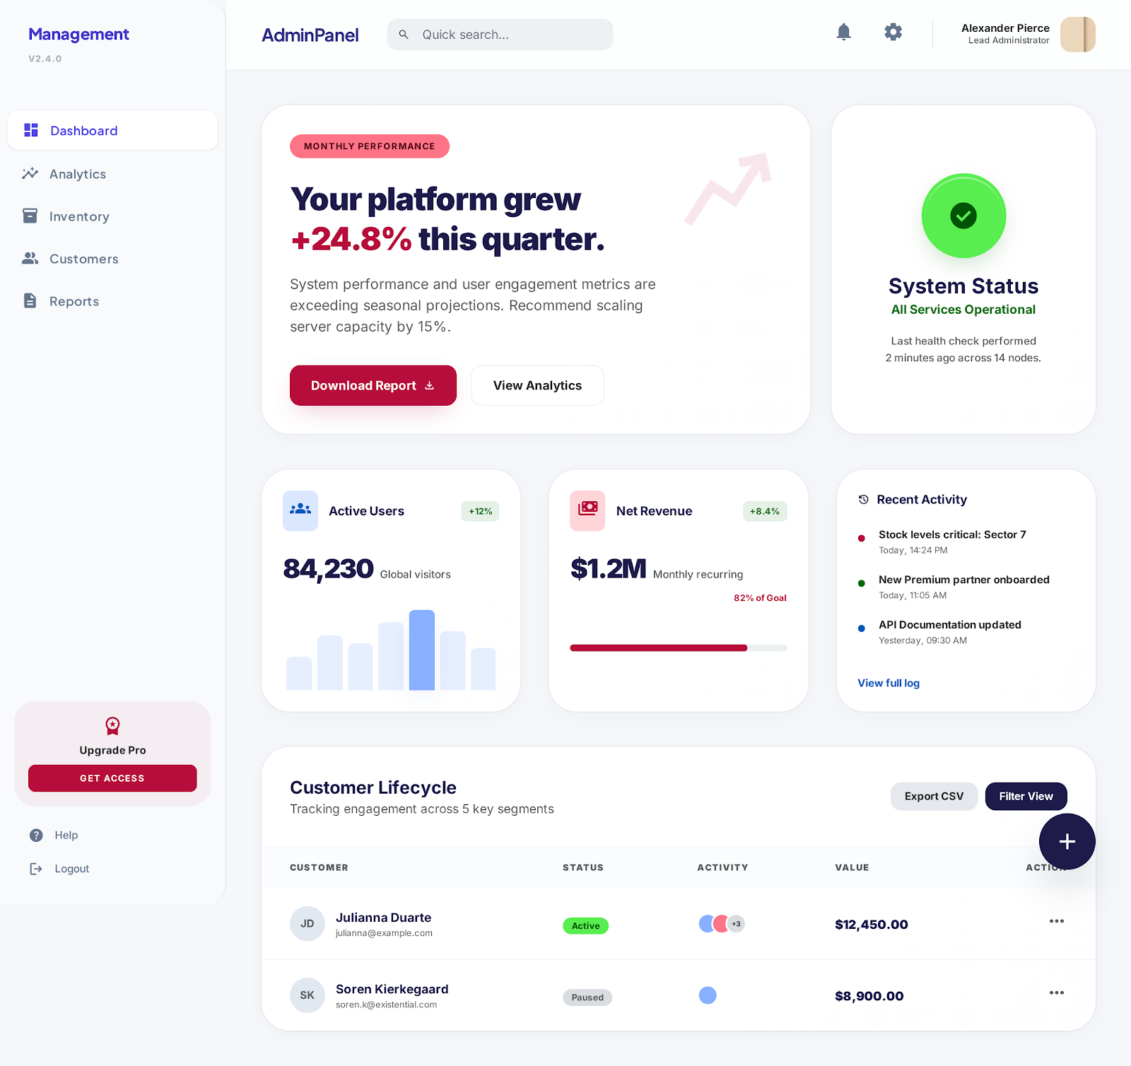Open actions menu for Soren Kierkegaard
Viewport: 1131px width, 1066px height.
(x=1057, y=992)
